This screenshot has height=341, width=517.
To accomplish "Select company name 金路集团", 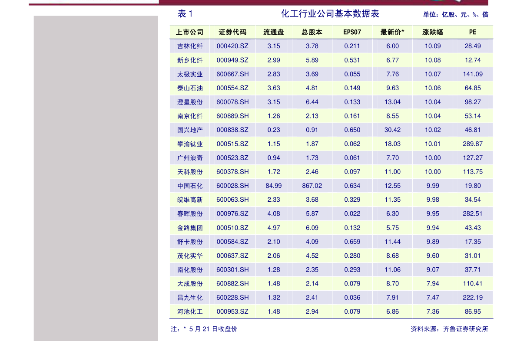I will pyautogui.click(x=189, y=228).
